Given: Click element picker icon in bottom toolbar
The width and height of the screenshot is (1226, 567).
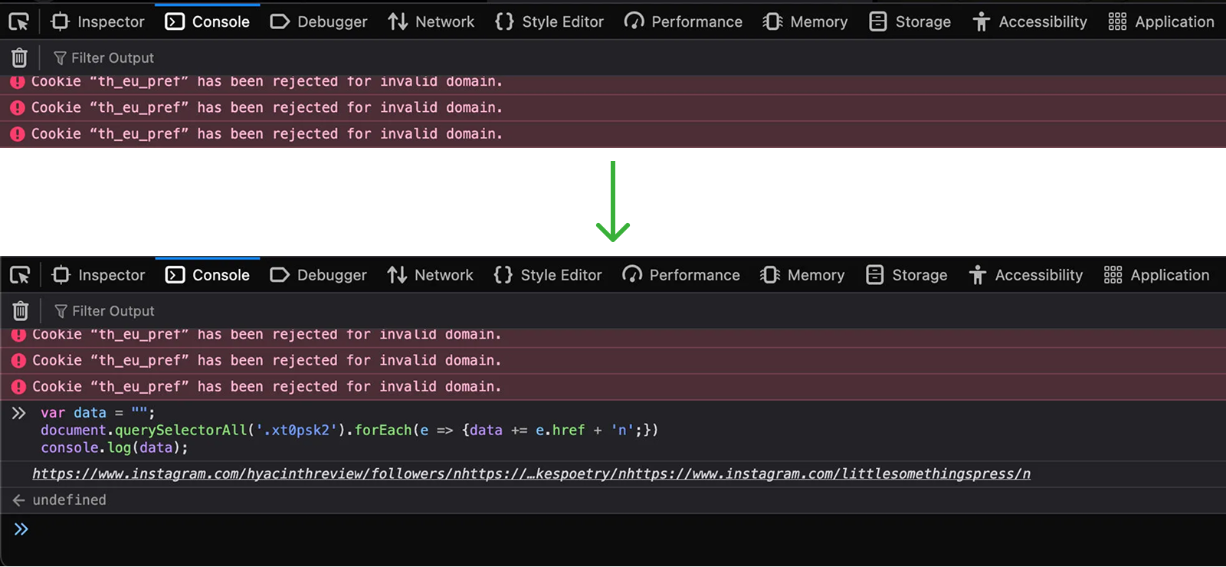Looking at the screenshot, I should tap(20, 275).
